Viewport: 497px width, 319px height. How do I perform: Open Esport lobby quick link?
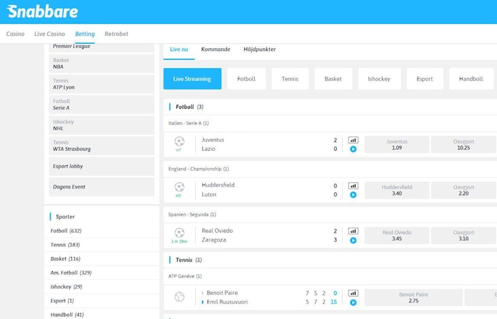101,166
